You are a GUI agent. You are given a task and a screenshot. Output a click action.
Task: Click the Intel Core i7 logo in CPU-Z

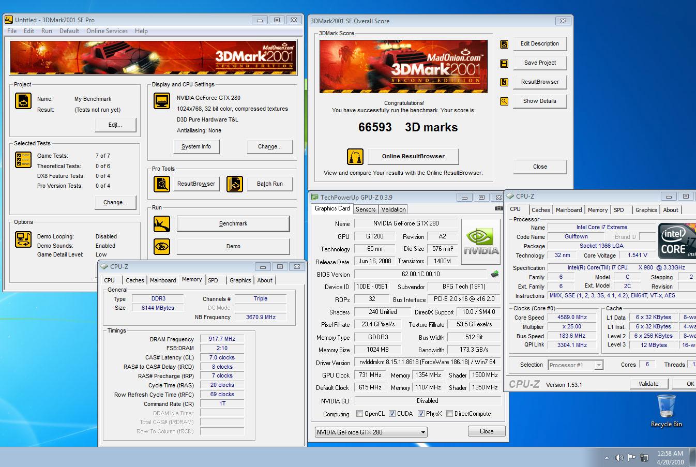tap(677, 242)
